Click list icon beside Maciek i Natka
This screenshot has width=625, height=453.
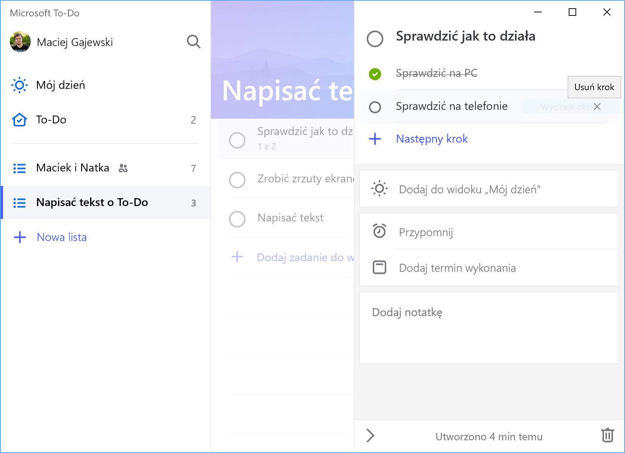pyautogui.click(x=20, y=168)
